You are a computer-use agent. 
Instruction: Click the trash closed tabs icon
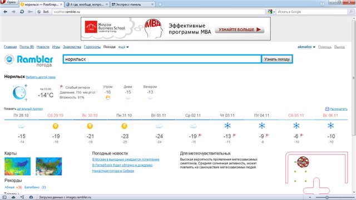pyautogui.click(x=322, y=4)
